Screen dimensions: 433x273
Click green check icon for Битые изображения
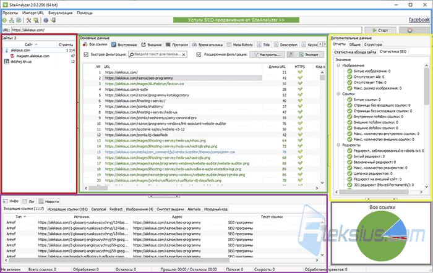point(349,71)
